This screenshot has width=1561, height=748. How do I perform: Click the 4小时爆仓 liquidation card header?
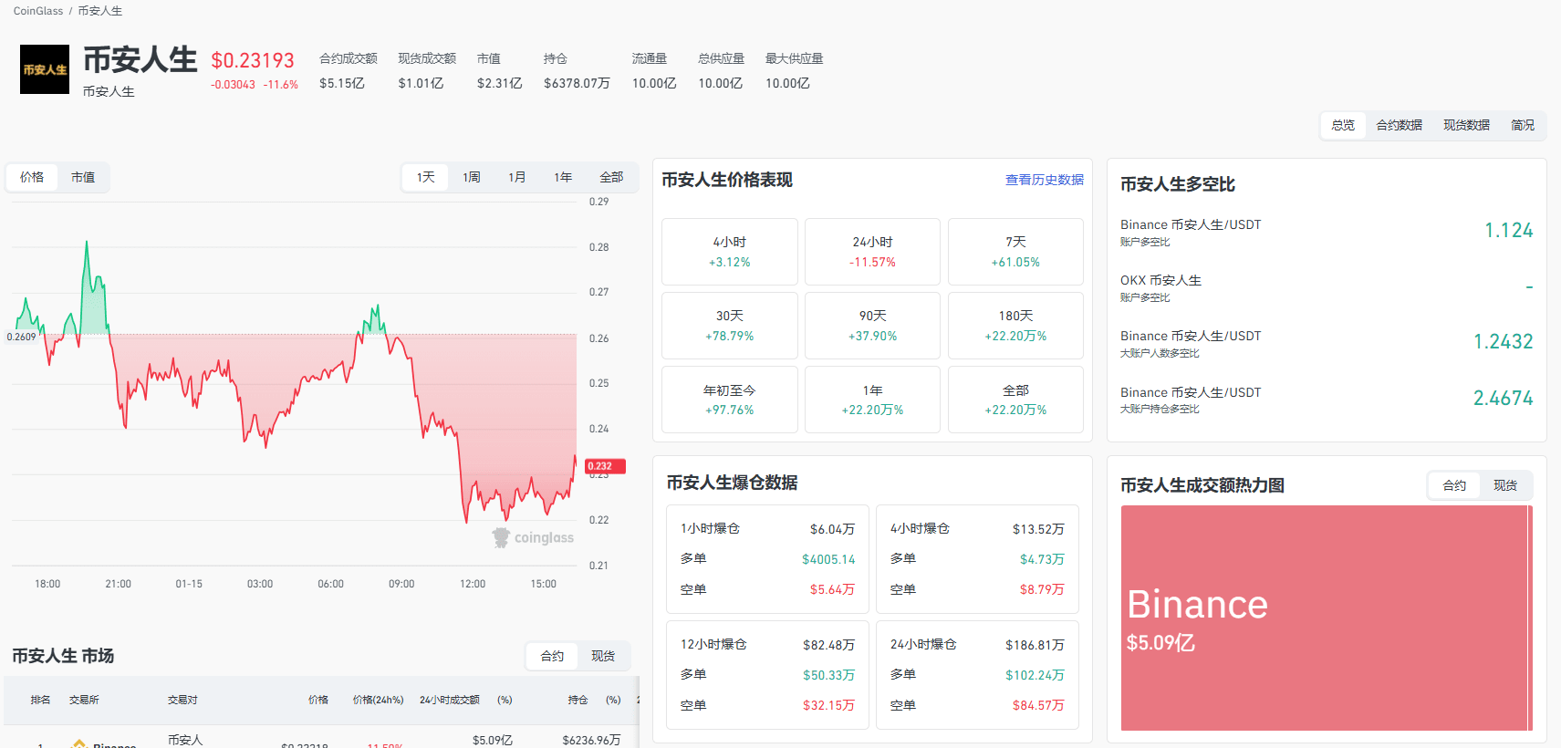[x=920, y=528]
